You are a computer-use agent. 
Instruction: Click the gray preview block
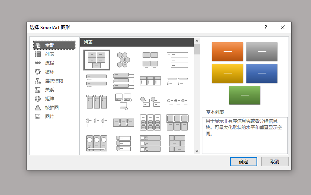[x=262, y=51]
